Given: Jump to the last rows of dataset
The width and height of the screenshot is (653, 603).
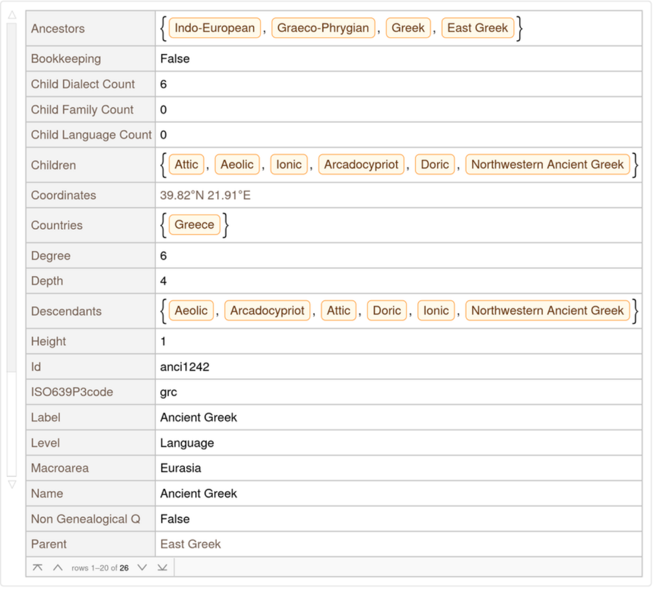Looking at the screenshot, I should (x=162, y=567).
